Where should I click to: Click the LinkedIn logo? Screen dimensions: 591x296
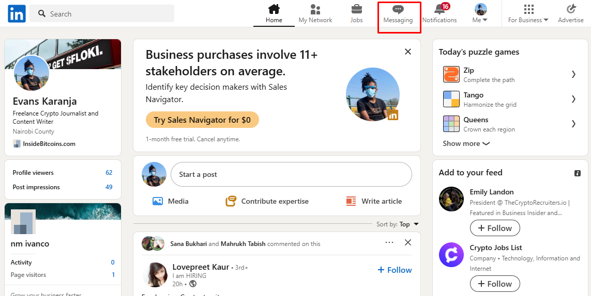tap(17, 14)
